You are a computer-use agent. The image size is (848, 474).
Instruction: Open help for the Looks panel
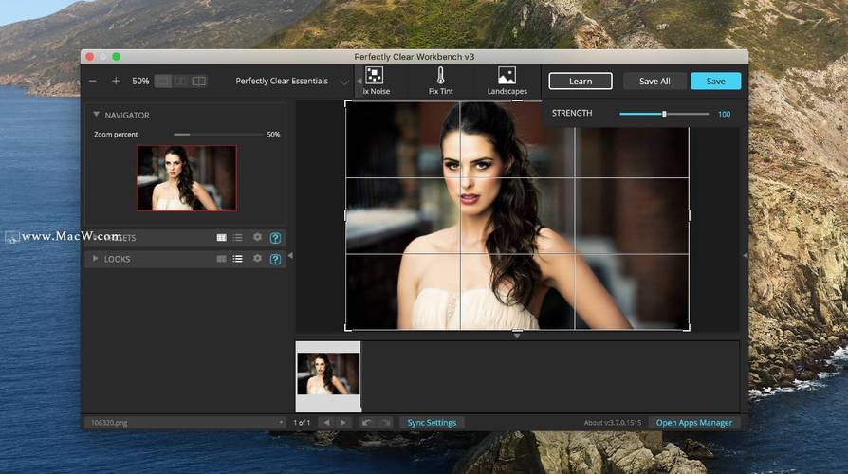[275, 259]
